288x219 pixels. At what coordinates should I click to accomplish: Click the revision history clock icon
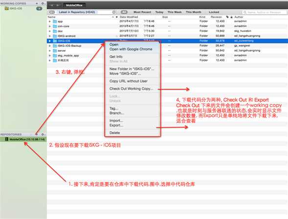pyautogui.click(x=114, y=12)
